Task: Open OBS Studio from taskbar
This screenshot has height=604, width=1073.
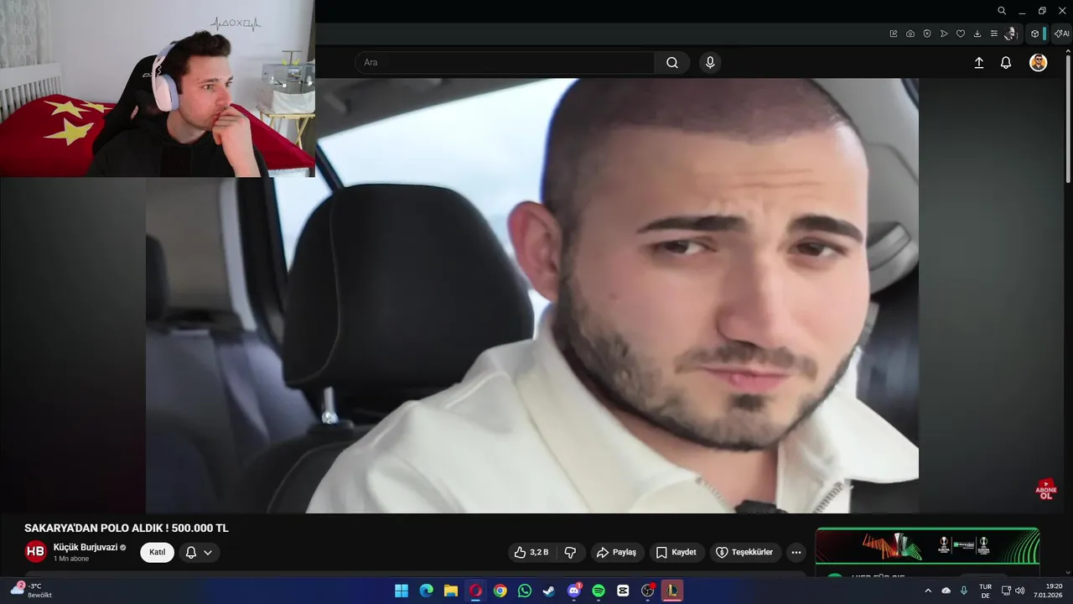Action: point(648,591)
